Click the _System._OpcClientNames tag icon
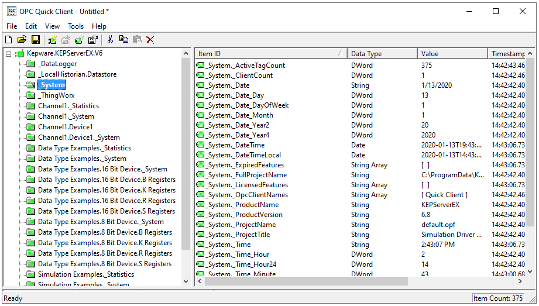 (200, 195)
